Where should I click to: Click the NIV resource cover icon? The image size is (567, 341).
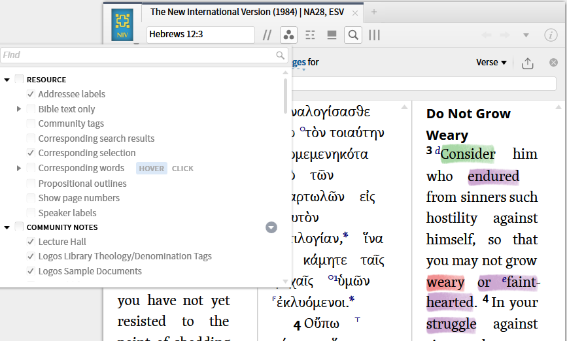click(x=122, y=25)
